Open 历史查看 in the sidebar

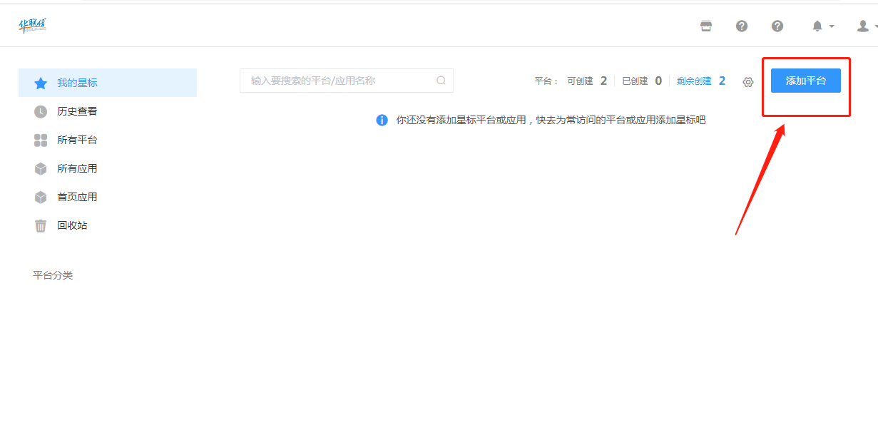[x=108, y=111]
